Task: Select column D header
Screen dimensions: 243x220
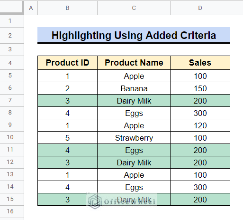Action: point(200,8)
